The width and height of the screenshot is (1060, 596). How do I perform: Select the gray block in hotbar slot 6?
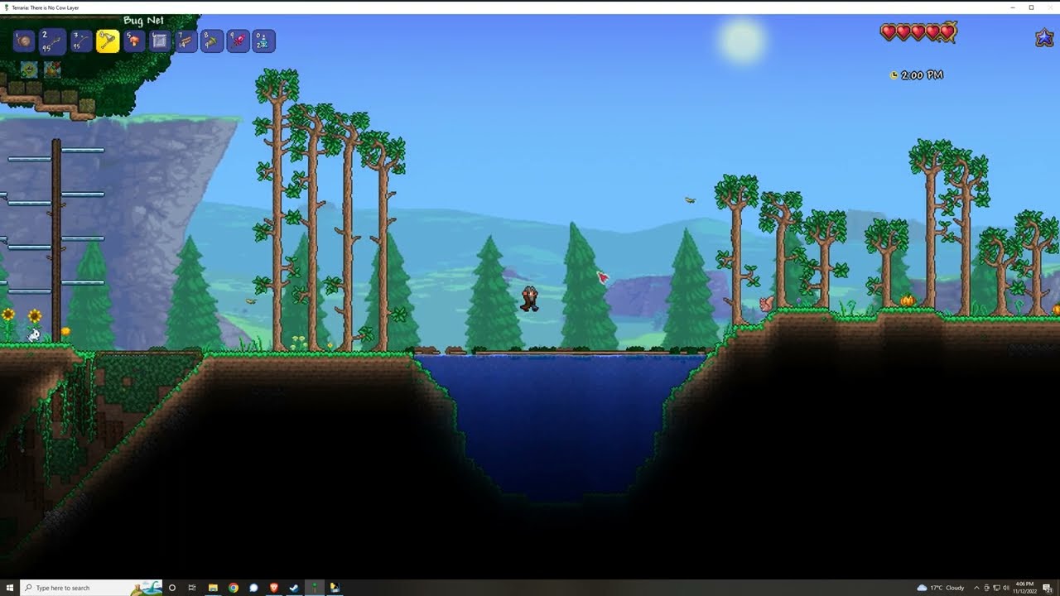click(x=160, y=41)
